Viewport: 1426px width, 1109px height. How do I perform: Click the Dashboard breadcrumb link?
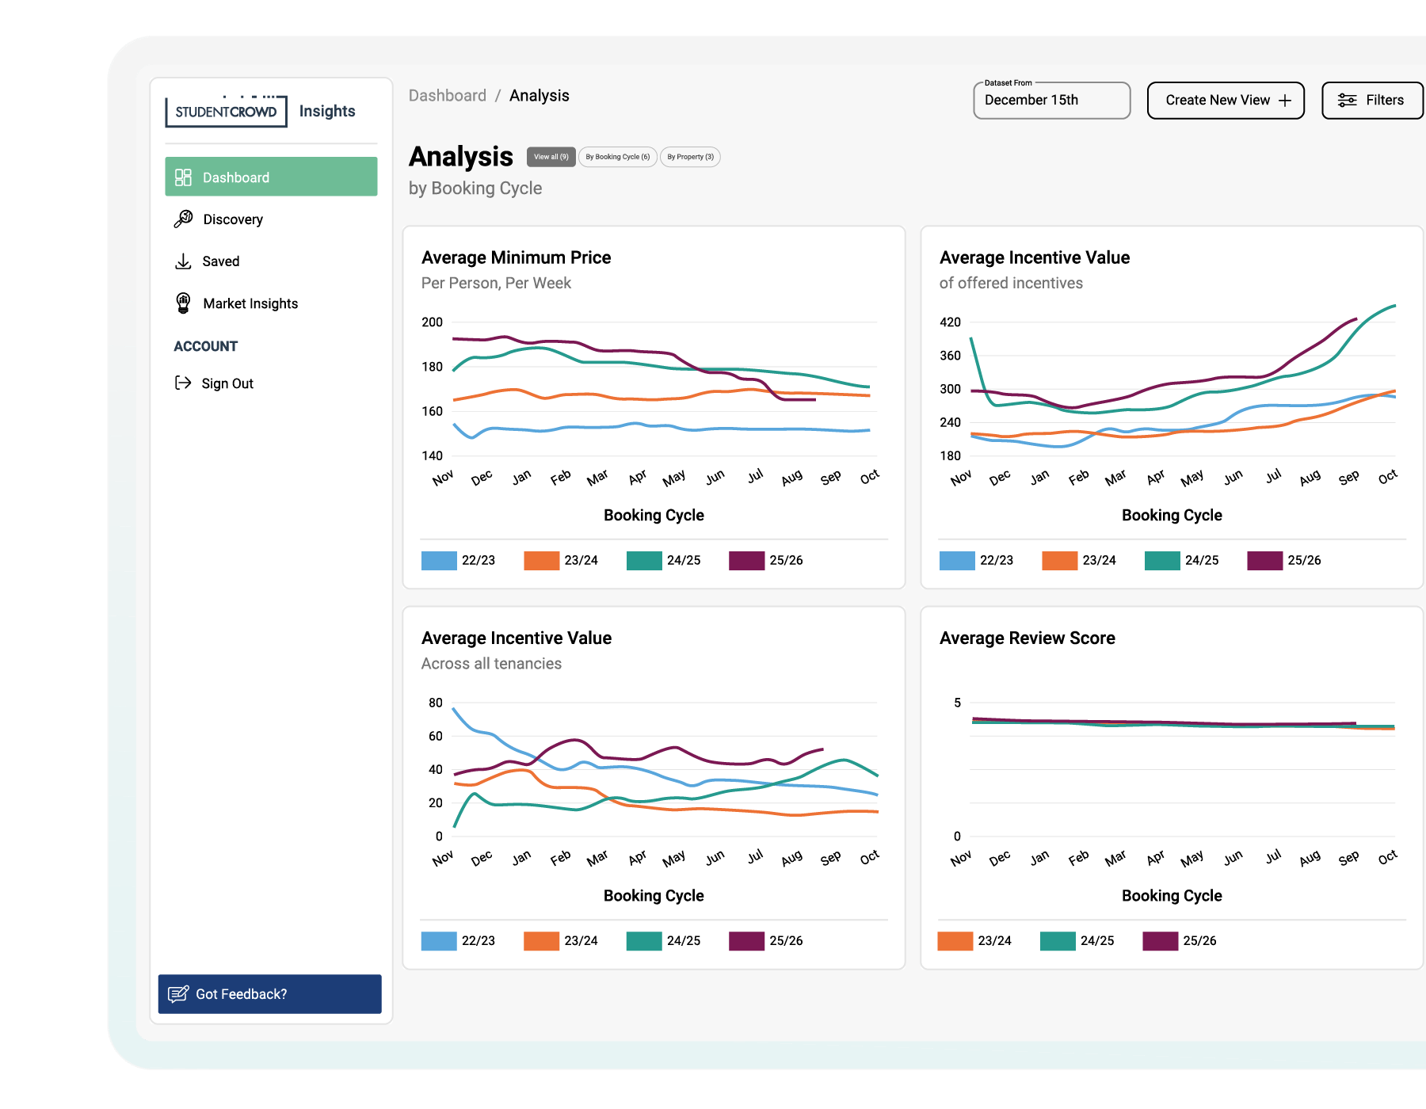pos(448,95)
